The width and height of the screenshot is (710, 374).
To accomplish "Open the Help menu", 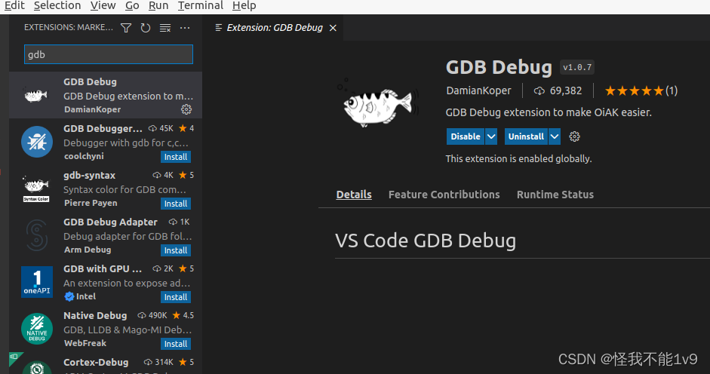I will click(244, 5).
